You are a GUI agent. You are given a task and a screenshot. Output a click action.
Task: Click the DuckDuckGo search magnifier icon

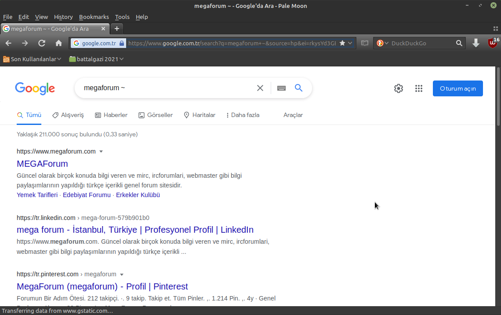[459, 43]
